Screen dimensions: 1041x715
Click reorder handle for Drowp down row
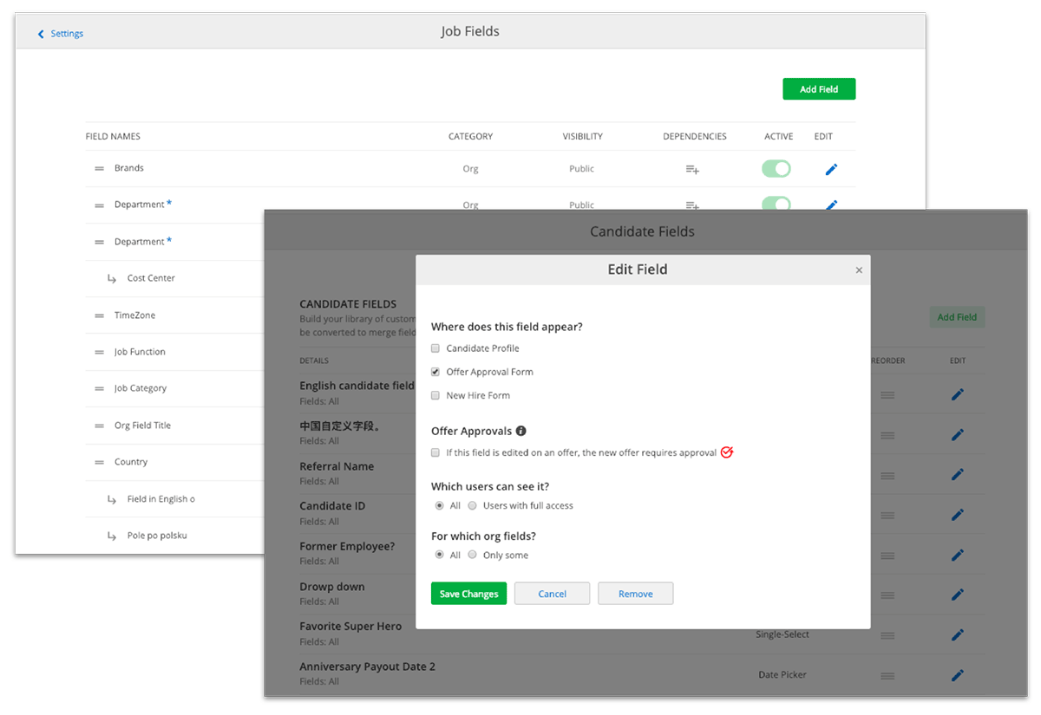pyautogui.click(x=887, y=595)
